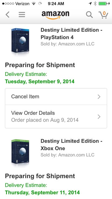Open the shopping cart

[103, 15]
